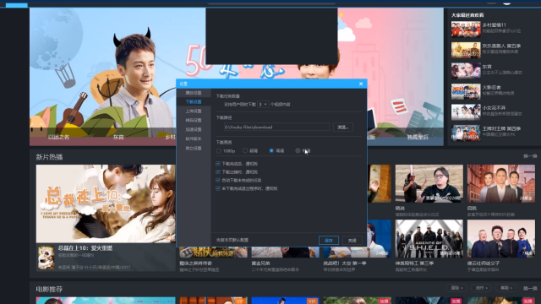The height and width of the screenshot is (304, 541).
Task: Open 其它设置 settings tab
Action: (x=194, y=149)
